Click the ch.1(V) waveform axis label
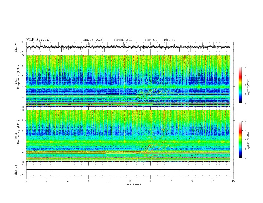This screenshot has width=263, height=203. click(16, 47)
